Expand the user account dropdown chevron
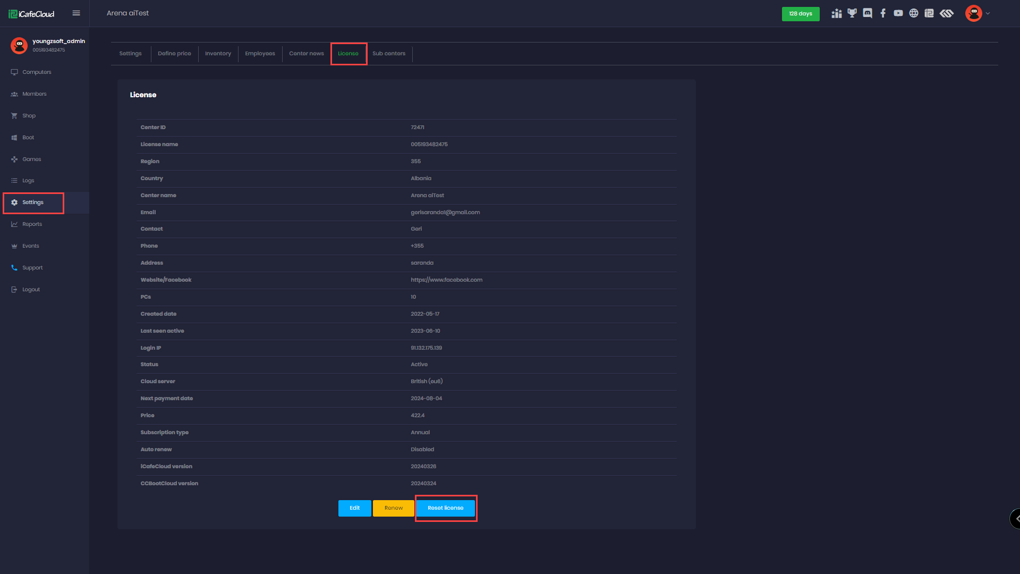Image resolution: width=1020 pixels, height=574 pixels. pyautogui.click(x=988, y=13)
